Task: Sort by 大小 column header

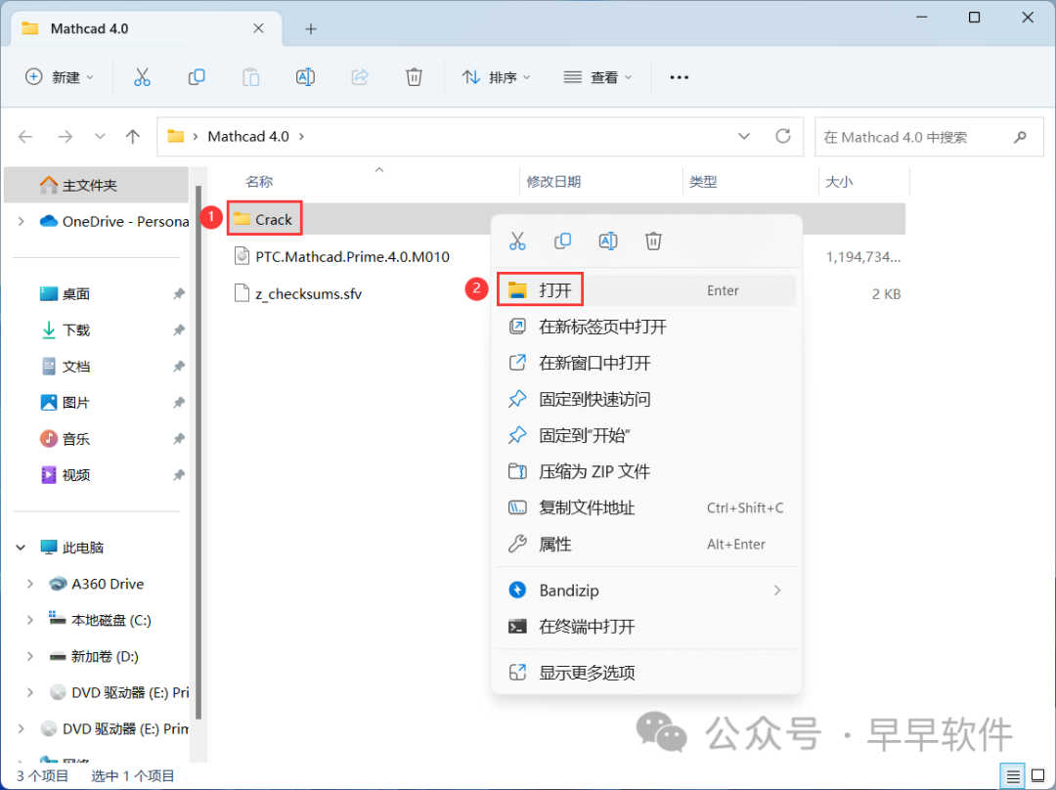Action: (x=839, y=182)
